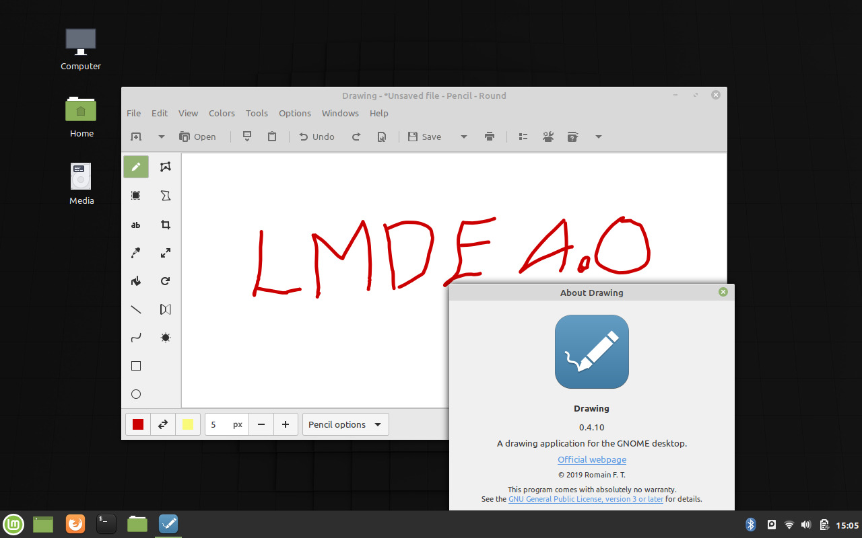The image size is (862, 538).
Task: Open the dropdown arrow beside Save
Action: coord(463,137)
